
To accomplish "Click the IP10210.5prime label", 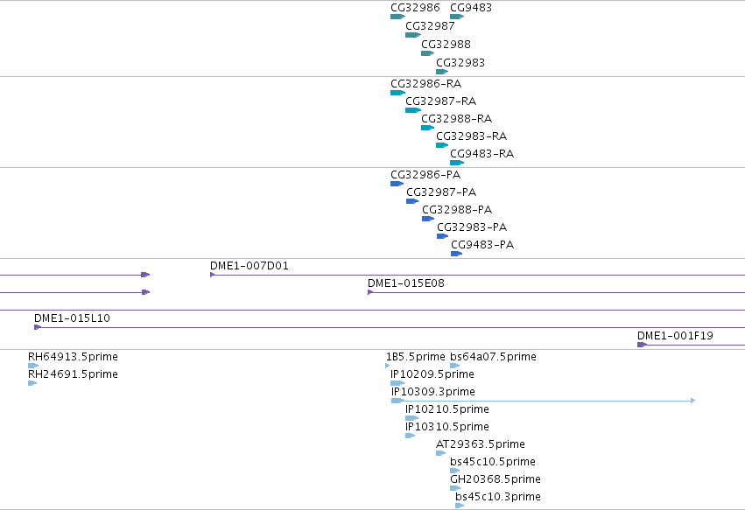I will [447, 409].
